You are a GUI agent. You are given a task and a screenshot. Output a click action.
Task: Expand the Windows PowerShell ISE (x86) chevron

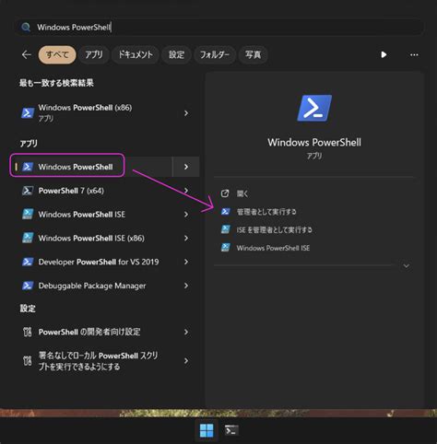(186, 238)
